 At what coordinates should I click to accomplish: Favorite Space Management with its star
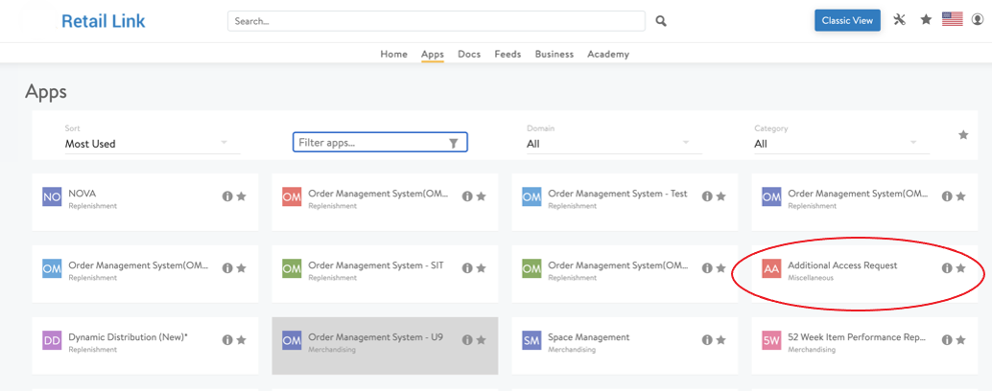point(721,340)
